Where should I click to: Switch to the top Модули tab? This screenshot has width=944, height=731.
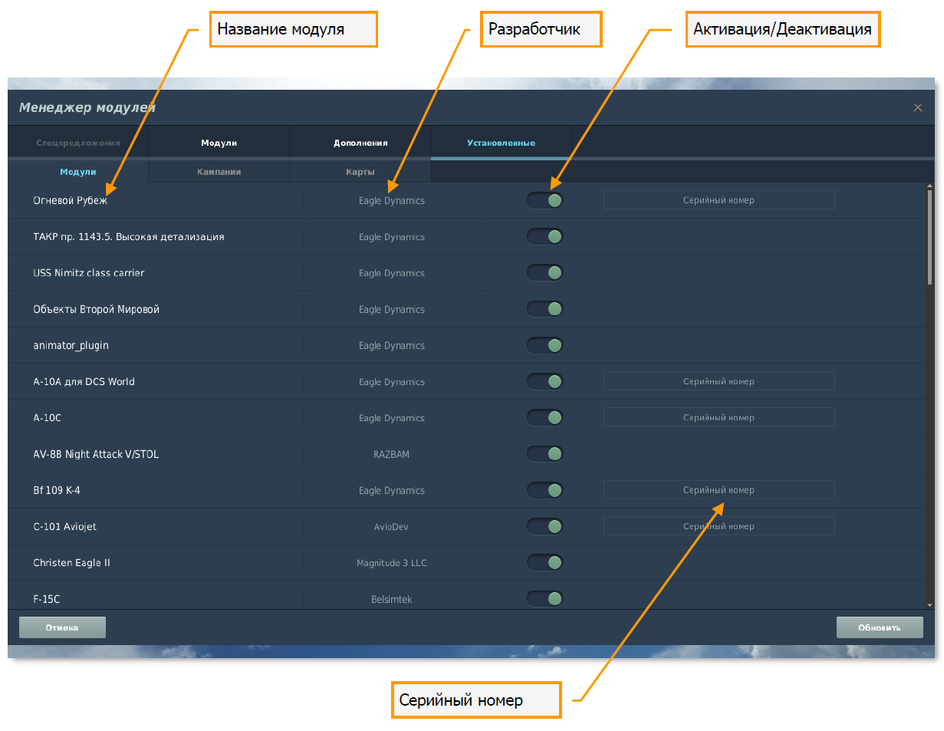tap(219, 143)
